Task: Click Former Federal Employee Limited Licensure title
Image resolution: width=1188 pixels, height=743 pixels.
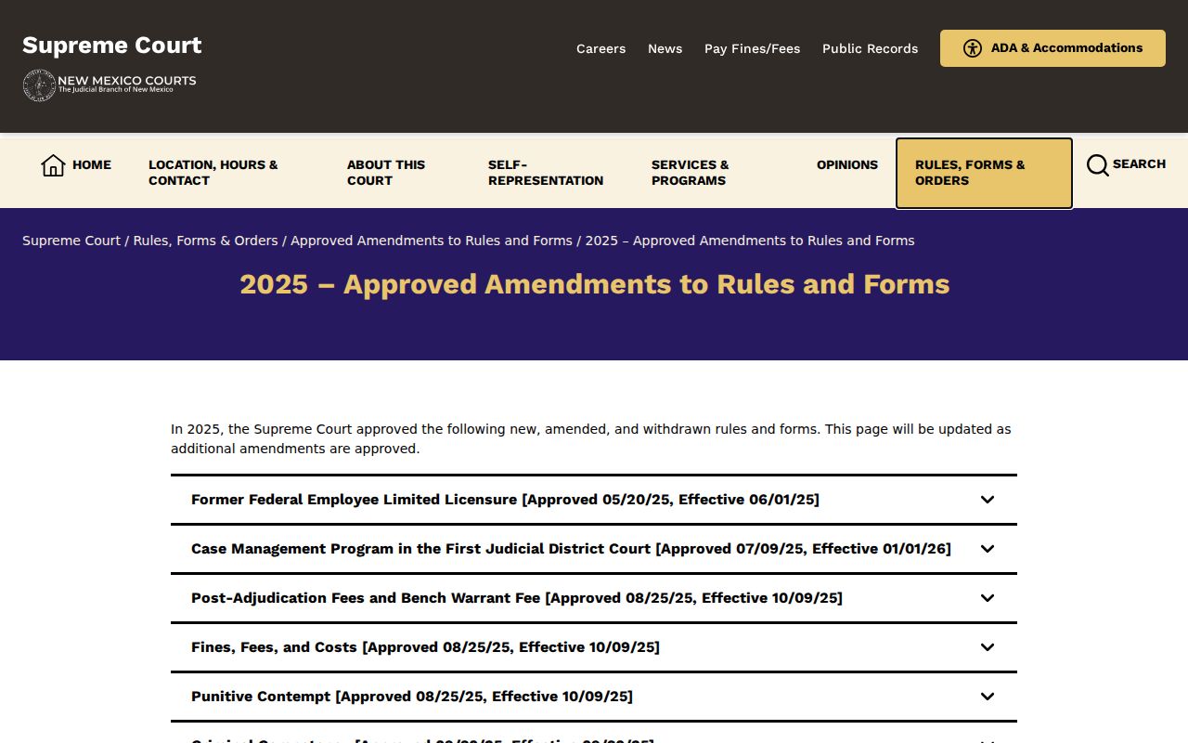Action: (x=505, y=500)
